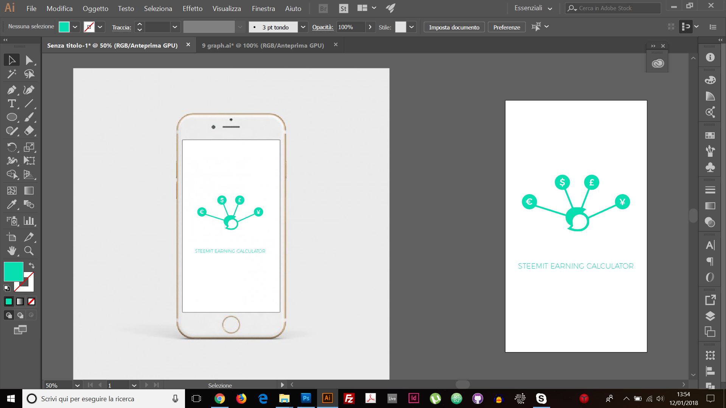Open Adobe Stock via the St icon
Image resolution: width=726 pixels, height=408 pixels.
click(x=343, y=8)
